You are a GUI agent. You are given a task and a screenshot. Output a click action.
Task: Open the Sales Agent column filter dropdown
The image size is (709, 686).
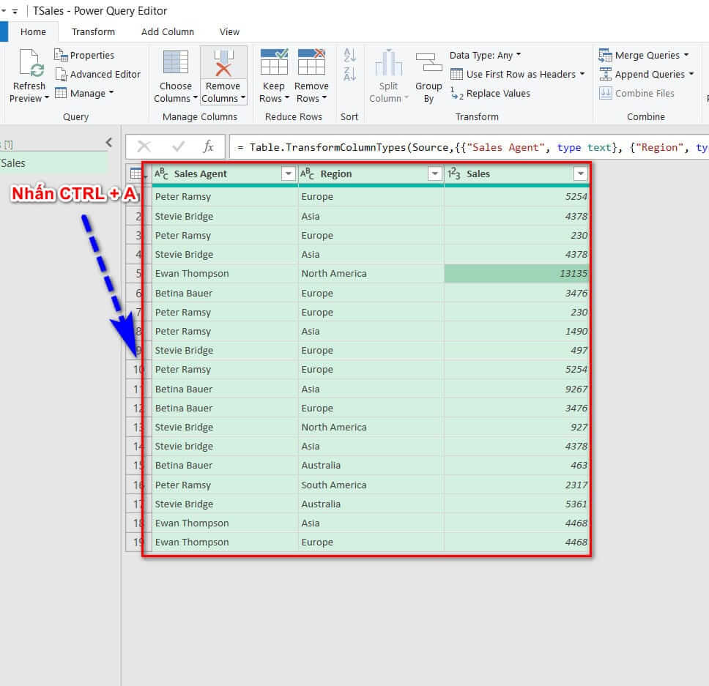point(289,174)
